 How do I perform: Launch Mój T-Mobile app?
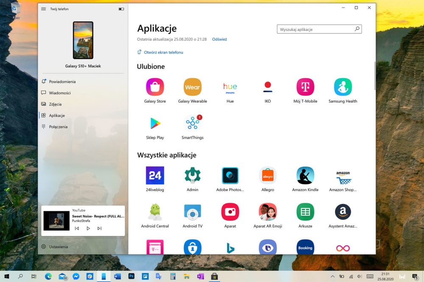[x=305, y=87]
